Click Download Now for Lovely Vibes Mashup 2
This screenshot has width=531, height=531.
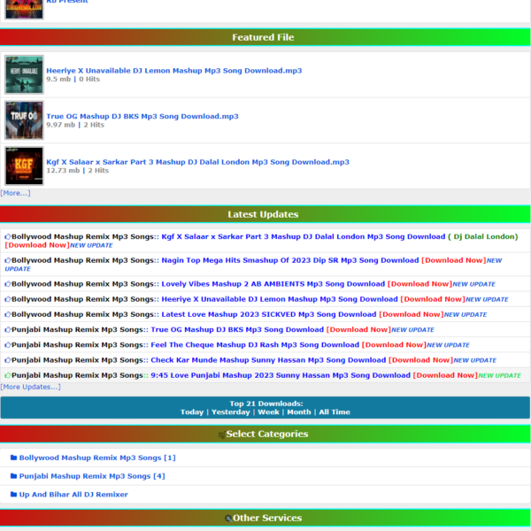419,284
